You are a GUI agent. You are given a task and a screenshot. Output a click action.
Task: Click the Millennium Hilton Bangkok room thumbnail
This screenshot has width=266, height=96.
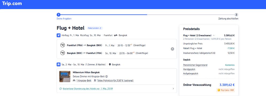pos(65,77)
